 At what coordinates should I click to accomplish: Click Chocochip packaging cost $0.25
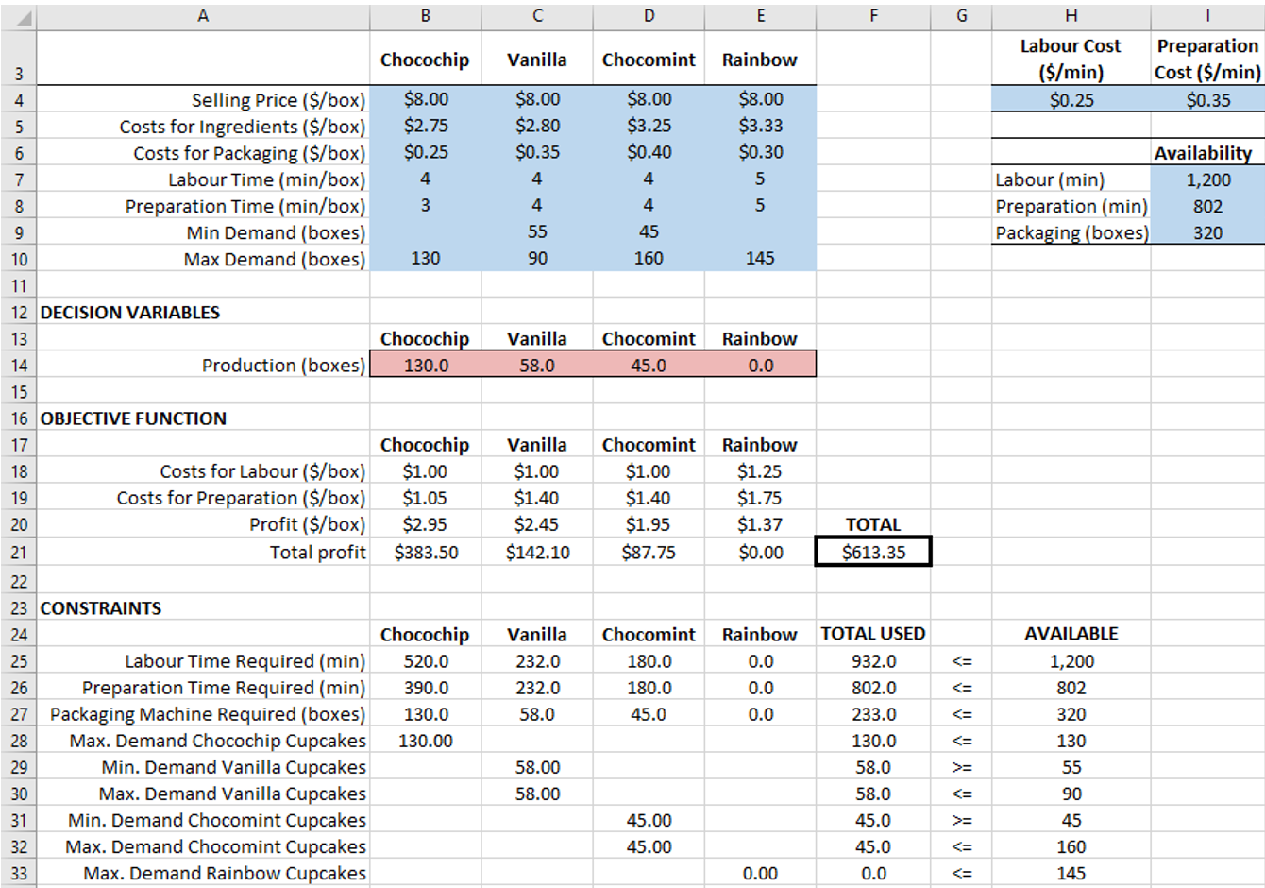(426, 152)
